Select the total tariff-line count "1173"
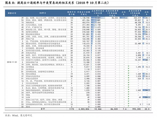 (x=71, y=109)
